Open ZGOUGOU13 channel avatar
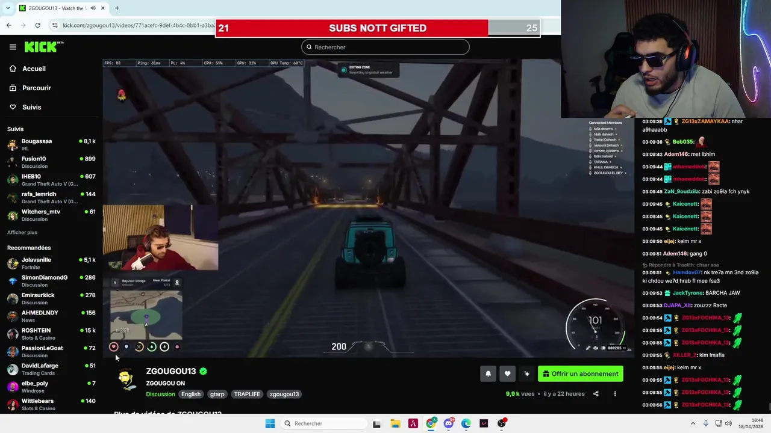The image size is (771, 433). 126,379
